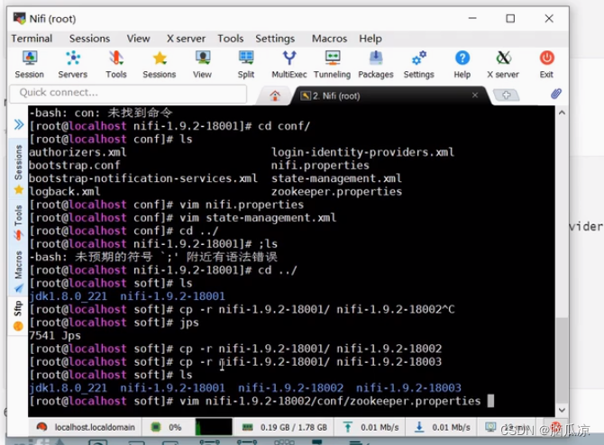Open the Settings menu in menu bar

275,39
